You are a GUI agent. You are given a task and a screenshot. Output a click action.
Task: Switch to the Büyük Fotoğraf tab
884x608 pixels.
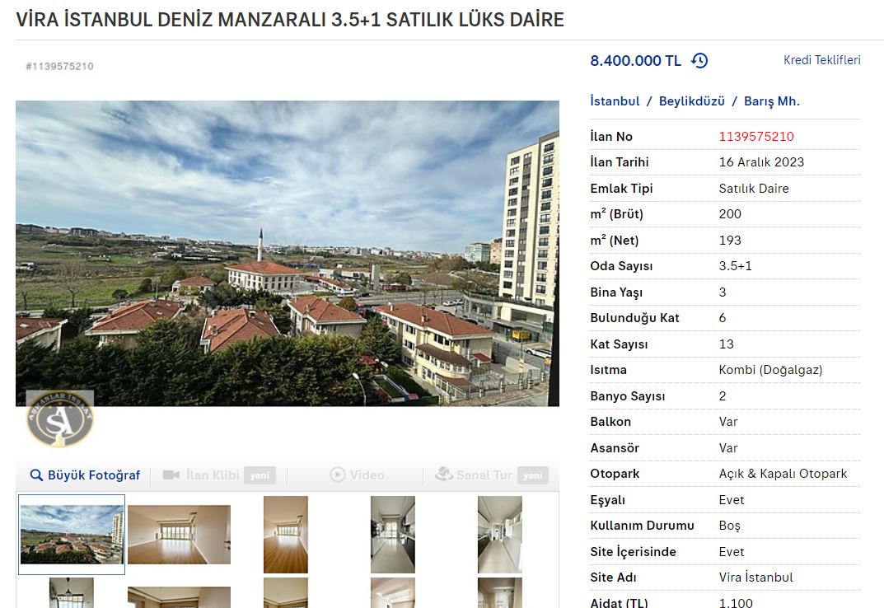(x=85, y=475)
